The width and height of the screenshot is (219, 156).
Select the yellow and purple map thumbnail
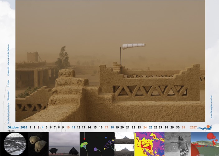[x=149, y=144]
